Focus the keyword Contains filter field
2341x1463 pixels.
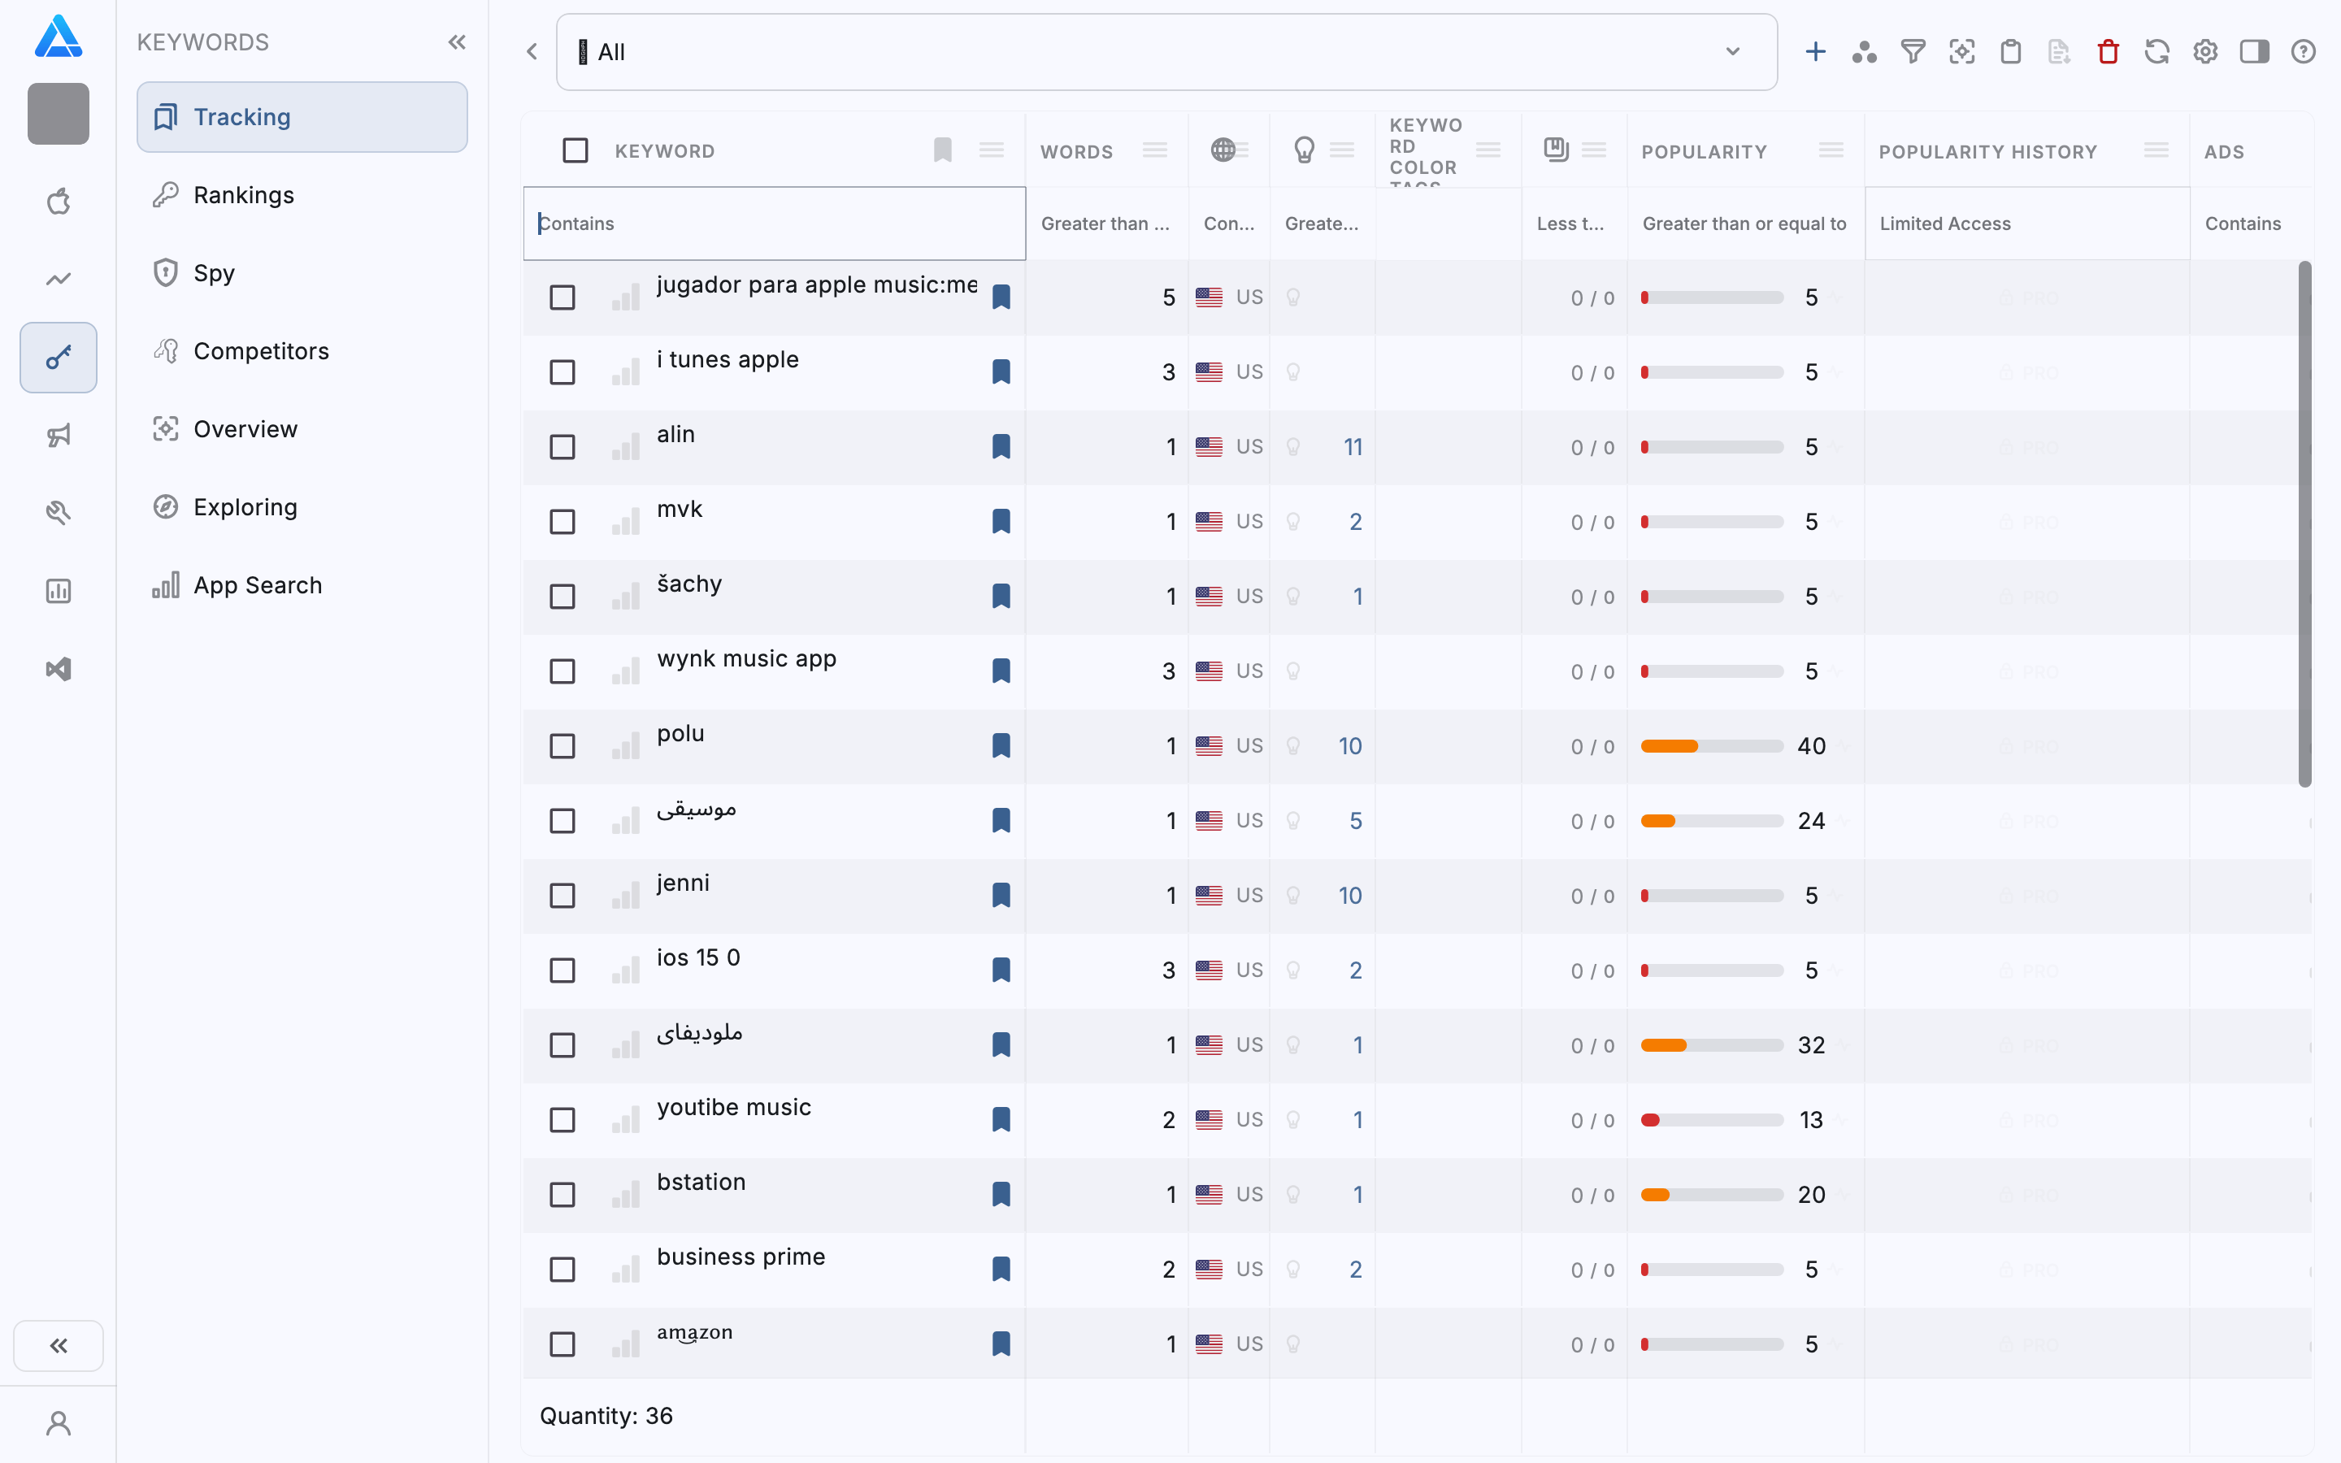[x=774, y=224]
